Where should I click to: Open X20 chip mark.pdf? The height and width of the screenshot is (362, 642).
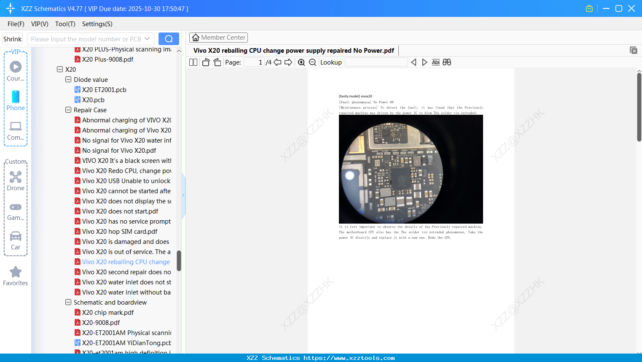pos(108,312)
